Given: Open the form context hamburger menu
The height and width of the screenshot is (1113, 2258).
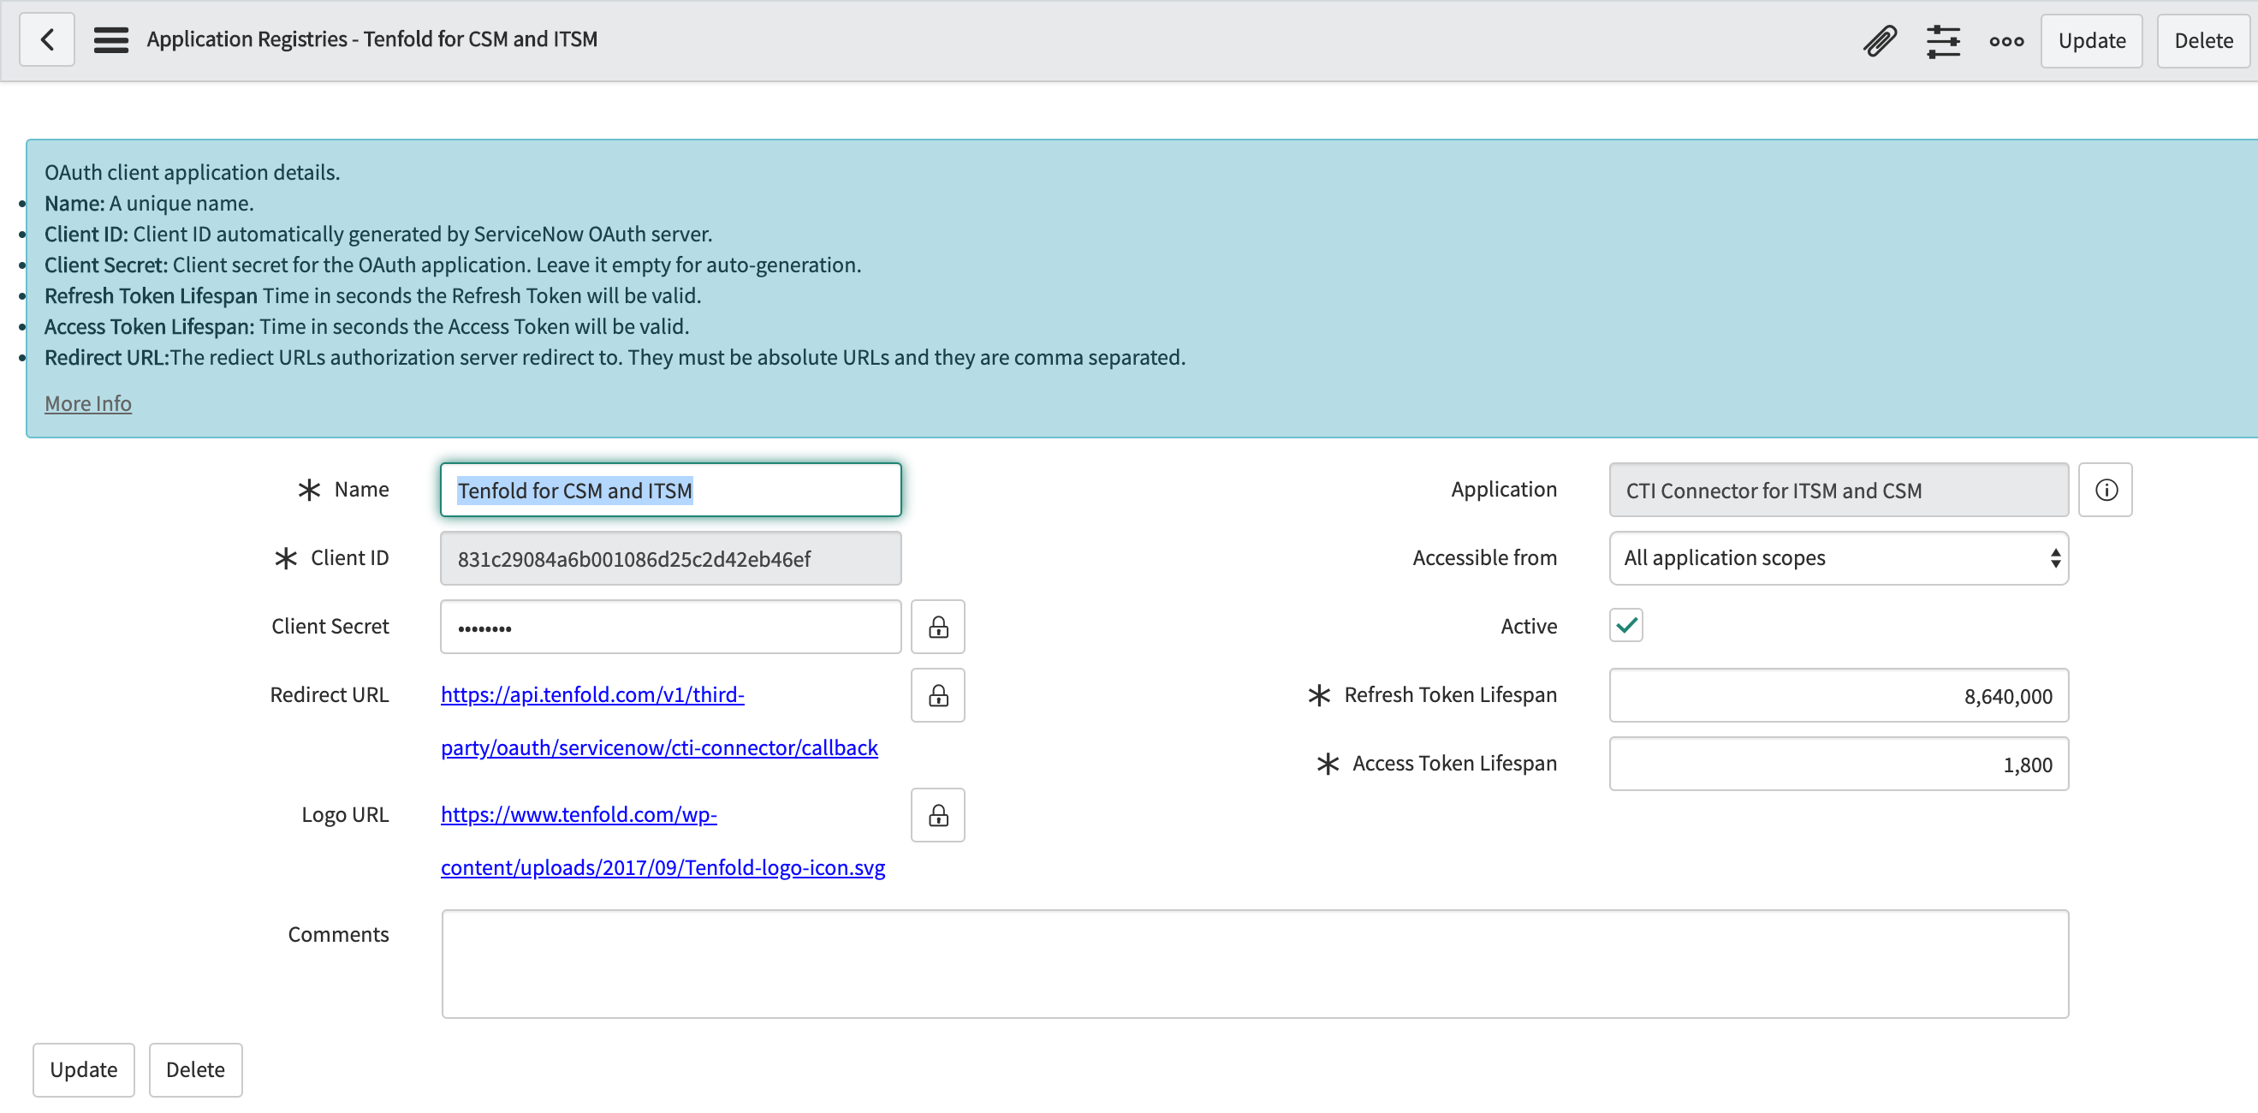Looking at the screenshot, I should [111, 39].
